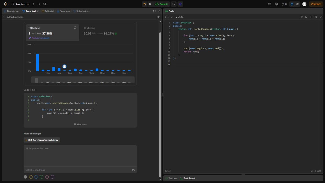Click the invite user icon
325x183 pixels.
click(x=298, y=4)
